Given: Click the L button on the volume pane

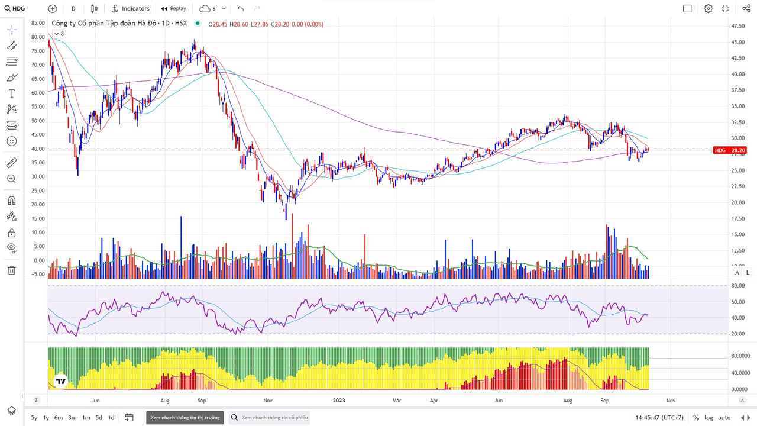Looking at the screenshot, I should point(748,272).
